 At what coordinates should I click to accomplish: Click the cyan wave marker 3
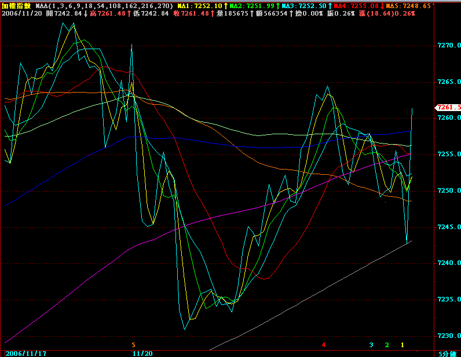click(x=371, y=345)
